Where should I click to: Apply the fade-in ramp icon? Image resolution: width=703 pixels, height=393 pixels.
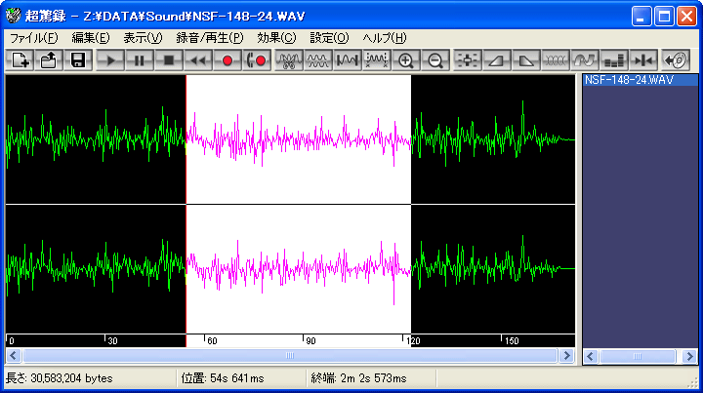[496, 60]
